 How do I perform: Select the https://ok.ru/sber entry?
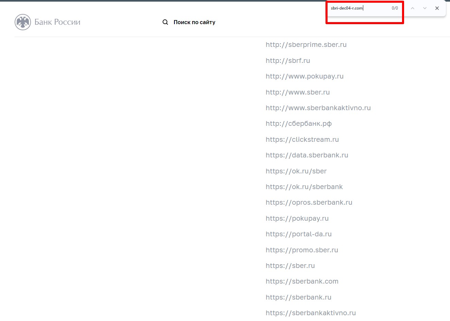(296, 171)
